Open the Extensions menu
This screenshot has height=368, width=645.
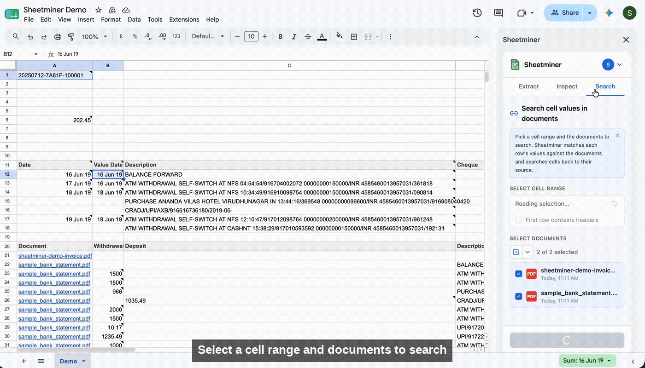(x=184, y=19)
